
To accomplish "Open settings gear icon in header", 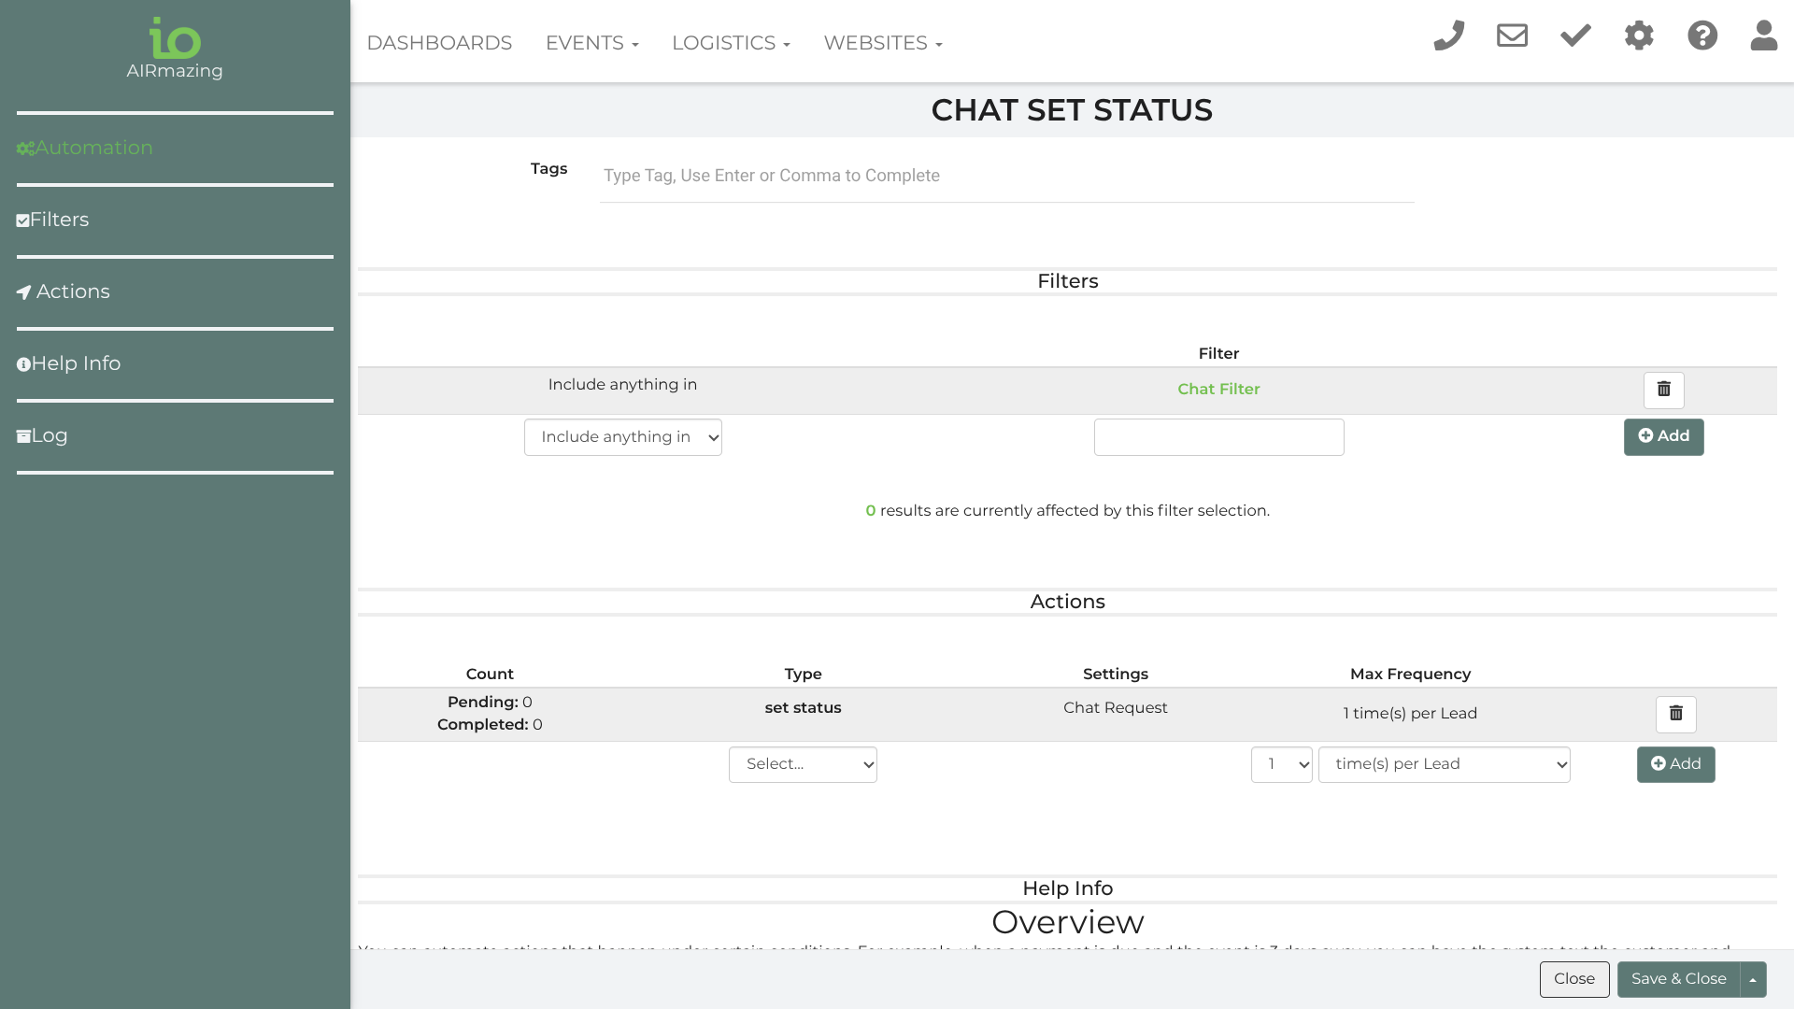I will pyautogui.click(x=1639, y=36).
